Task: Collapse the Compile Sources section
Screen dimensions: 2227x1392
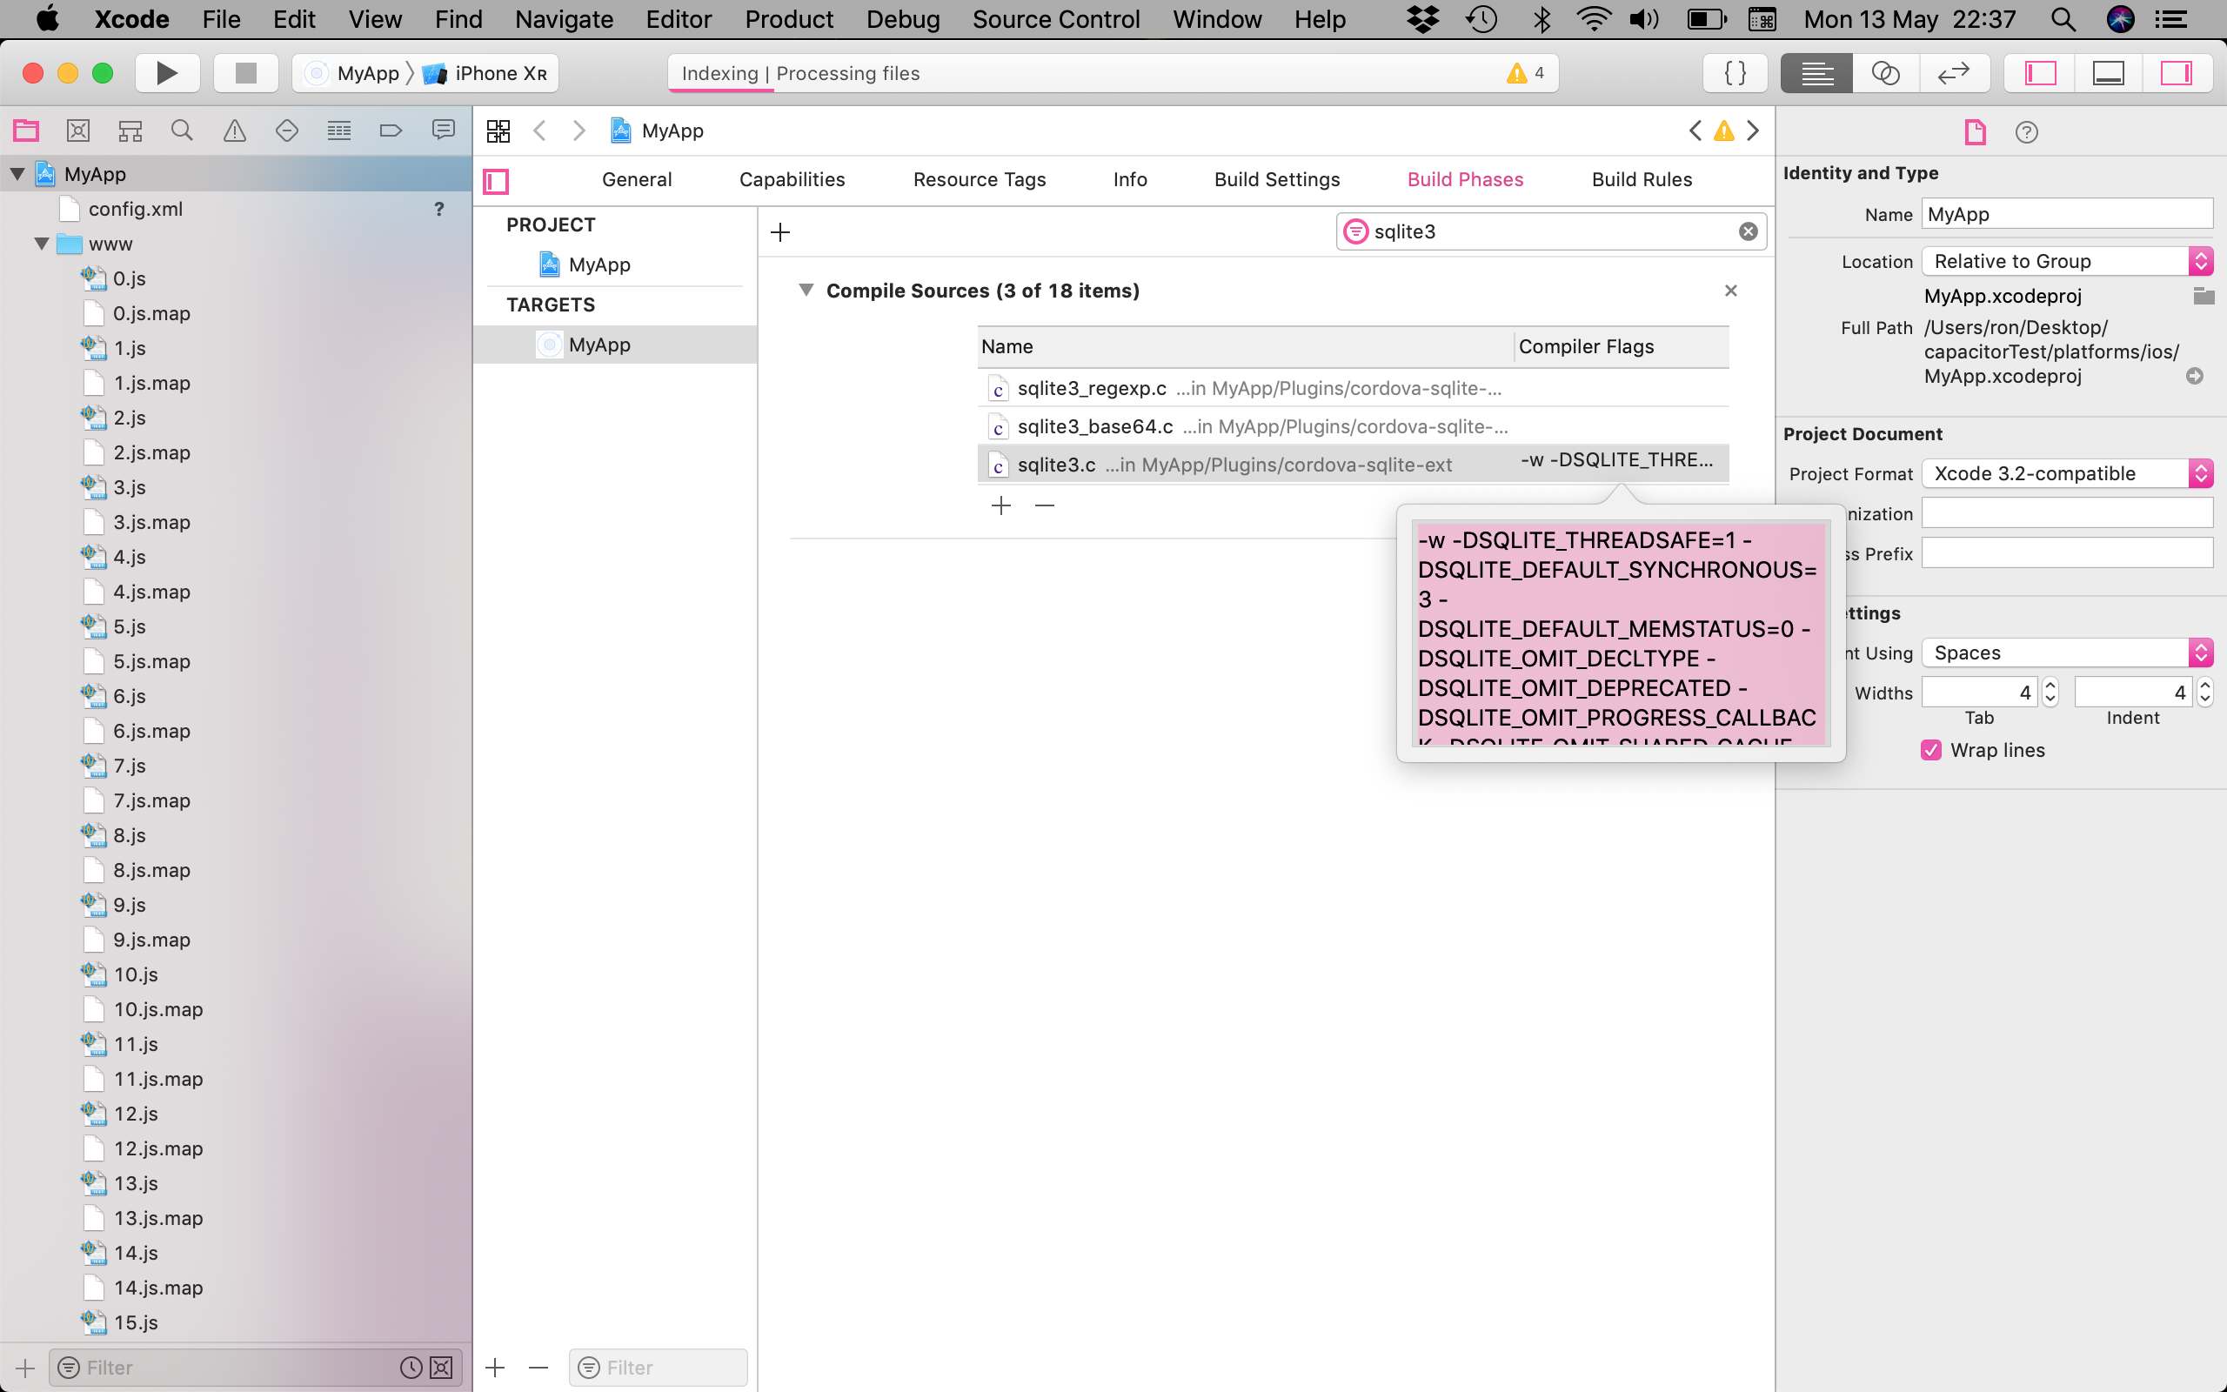Action: (807, 290)
